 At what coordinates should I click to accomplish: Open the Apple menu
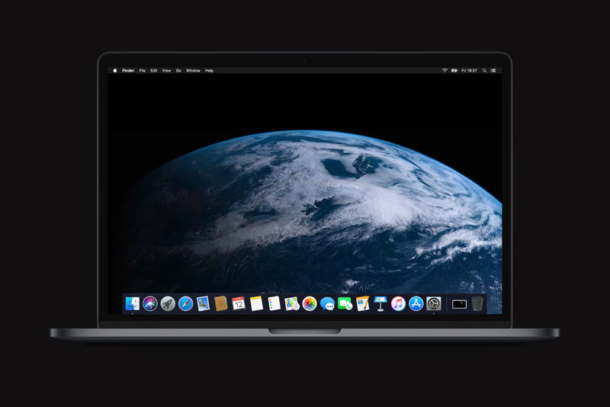pyautogui.click(x=115, y=70)
